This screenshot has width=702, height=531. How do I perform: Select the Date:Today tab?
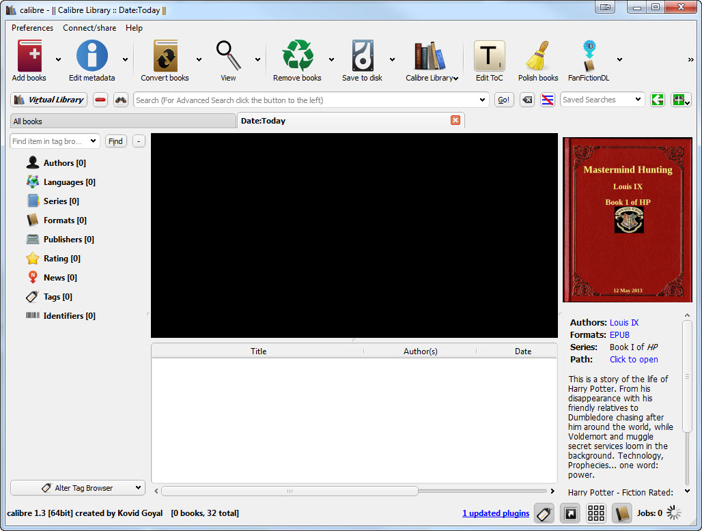[x=350, y=121]
